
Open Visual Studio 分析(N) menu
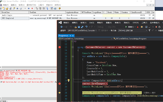[x=135, y=23]
